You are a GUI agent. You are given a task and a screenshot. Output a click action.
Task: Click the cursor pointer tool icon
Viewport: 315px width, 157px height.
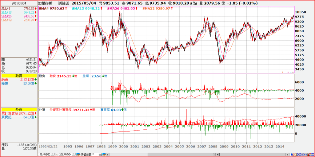click(291, 155)
